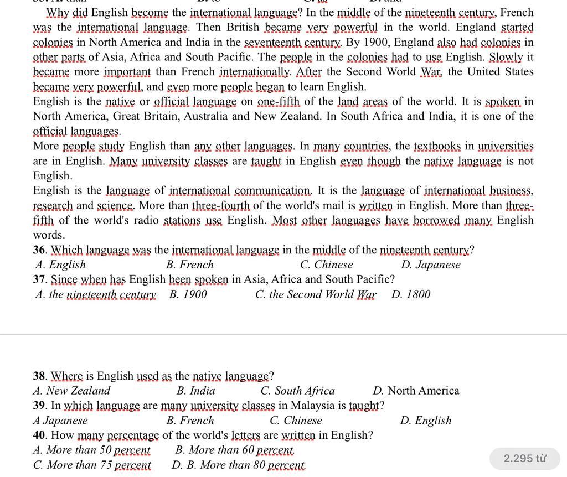Select answer 'A Japanese' for question 39
Image resolution: width=567 pixels, height=477 pixels.
60,420
